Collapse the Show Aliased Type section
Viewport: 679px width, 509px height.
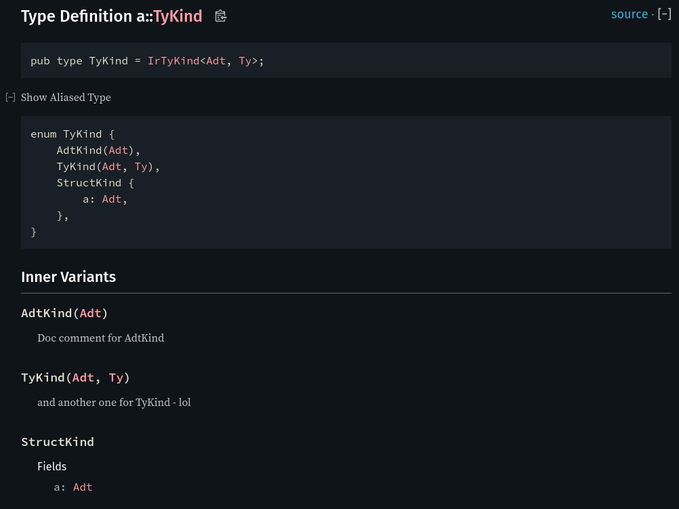click(10, 97)
